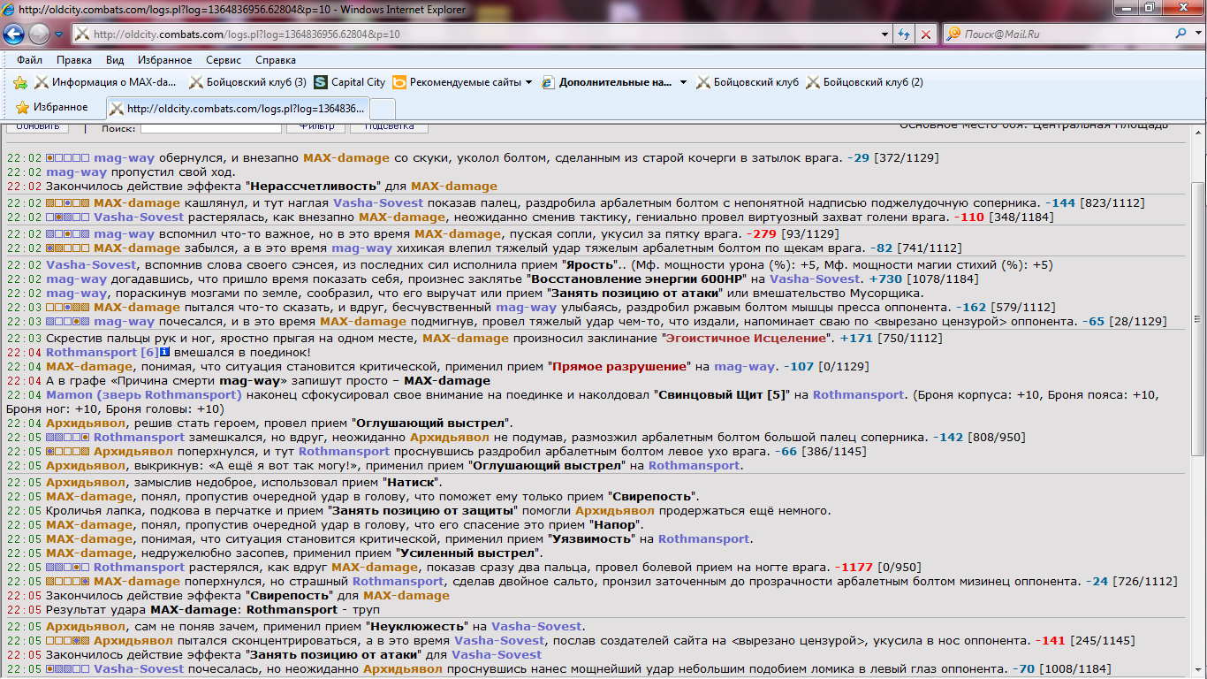Image resolution: width=1207 pixels, height=679 pixels.
Task: Click Vasha-Sovest in the Ярость line
Action: point(91,264)
